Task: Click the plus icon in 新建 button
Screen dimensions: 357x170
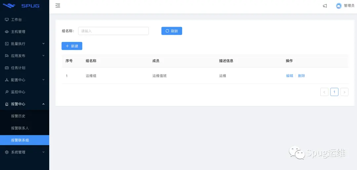Action: point(67,46)
